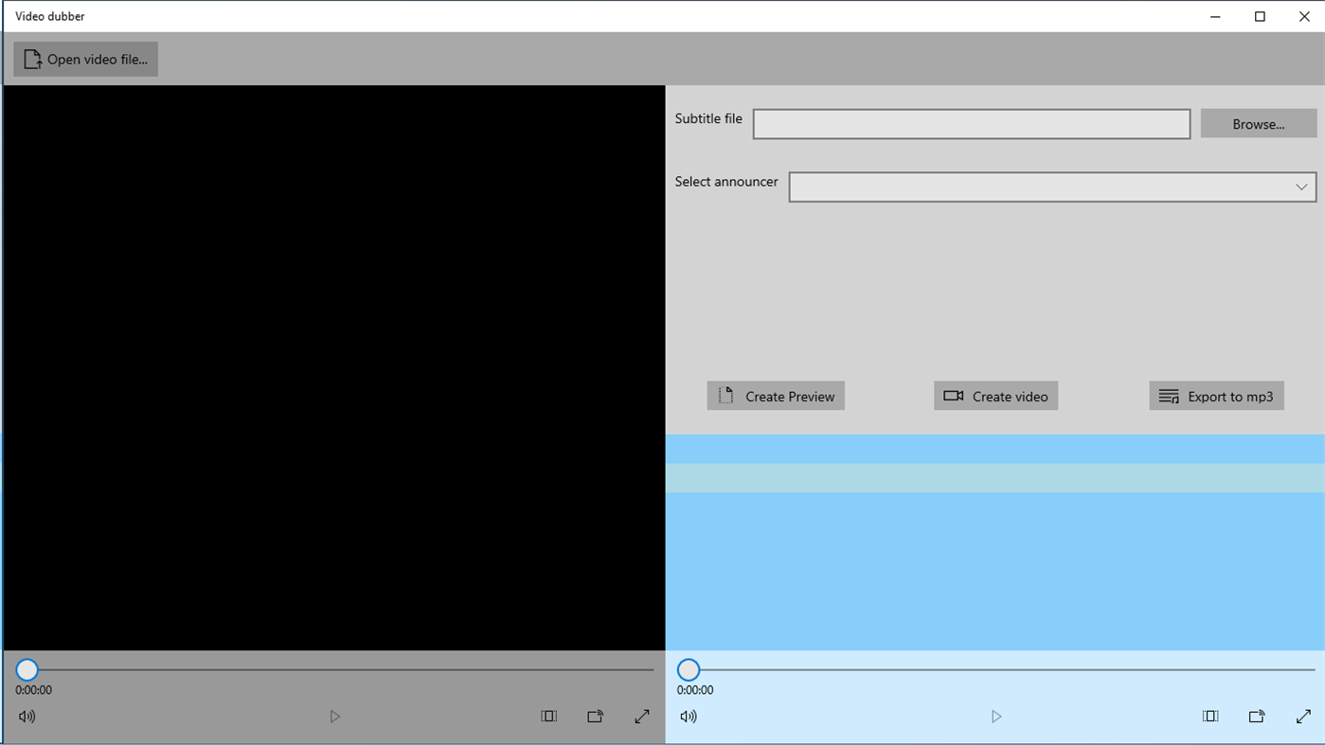This screenshot has width=1325, height=745.
Task: Open the Select announcer dropdown
Action: coord(1042,186)
